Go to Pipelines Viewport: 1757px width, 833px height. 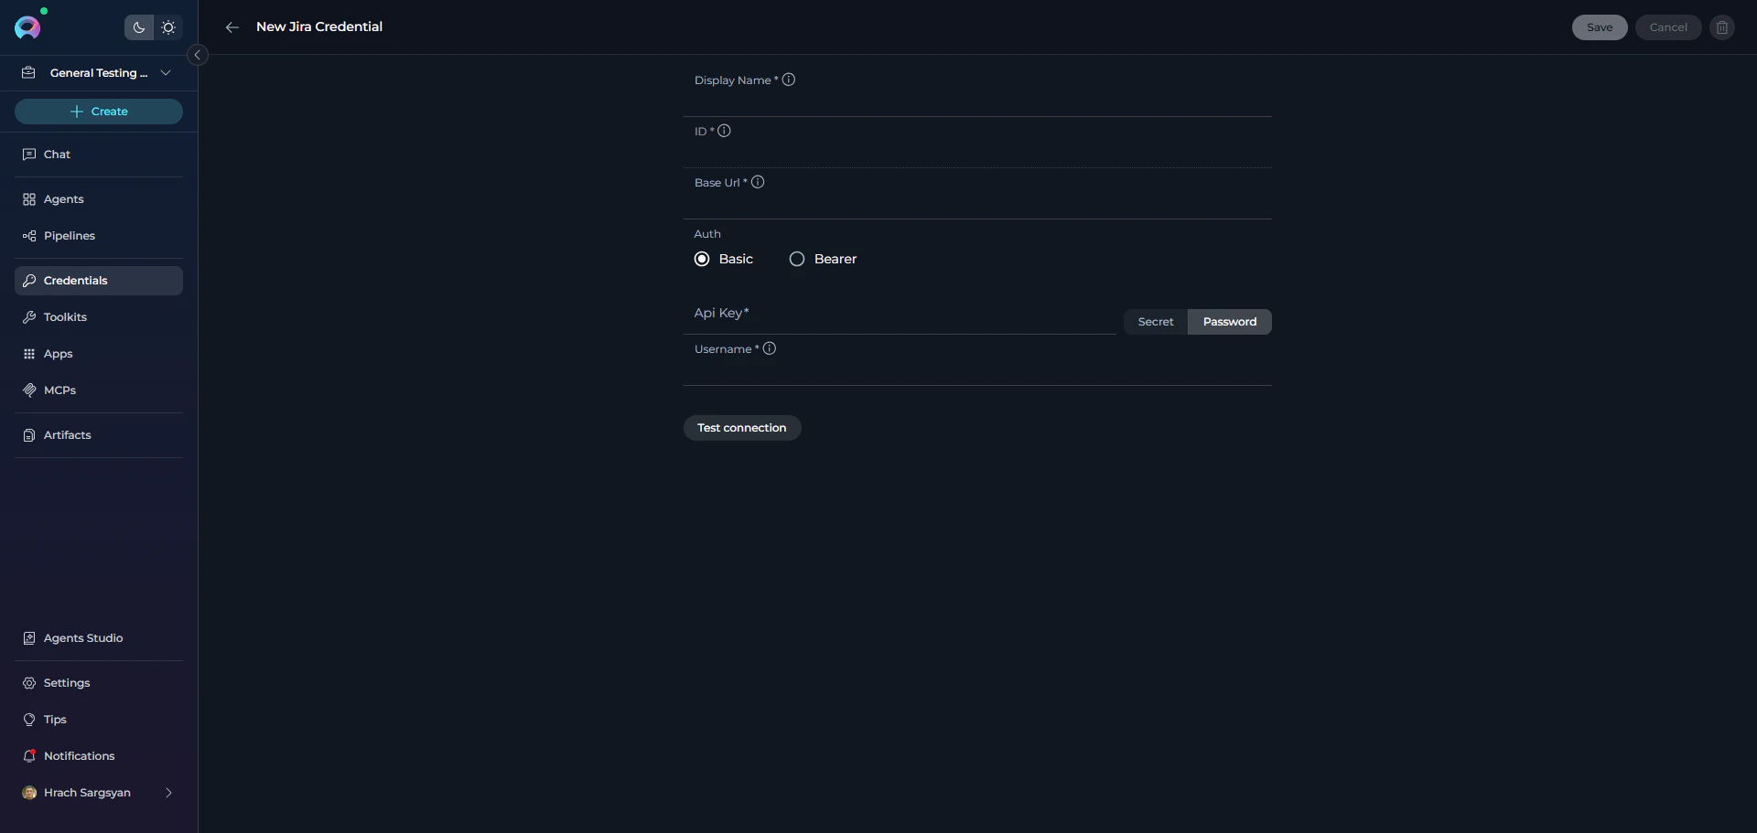(x=99, y=236)
